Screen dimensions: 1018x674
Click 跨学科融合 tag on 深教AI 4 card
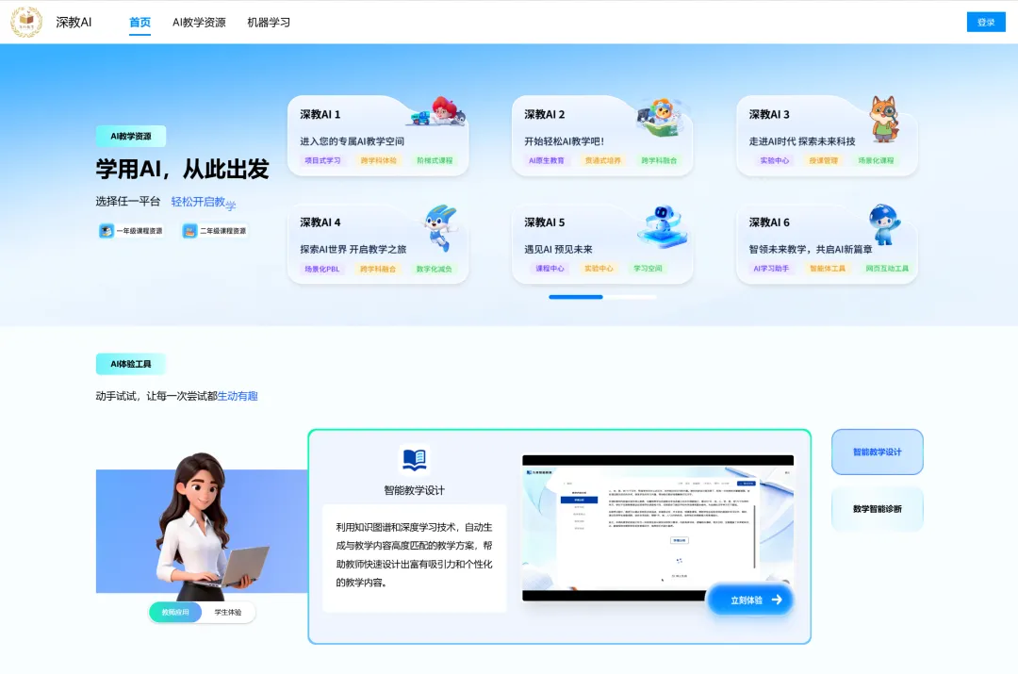pyautogui.click(x=378, y=269)
